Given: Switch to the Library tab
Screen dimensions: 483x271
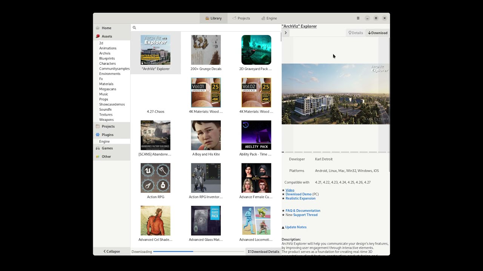Looking at the screenshot, I should pyautogui.click(x=214, y=18).
